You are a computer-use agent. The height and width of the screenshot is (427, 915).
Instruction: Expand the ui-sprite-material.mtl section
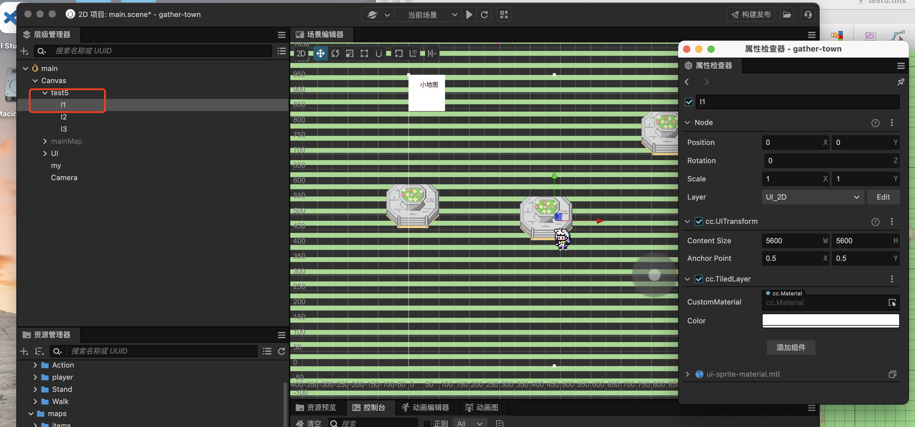tap(687, 374)
